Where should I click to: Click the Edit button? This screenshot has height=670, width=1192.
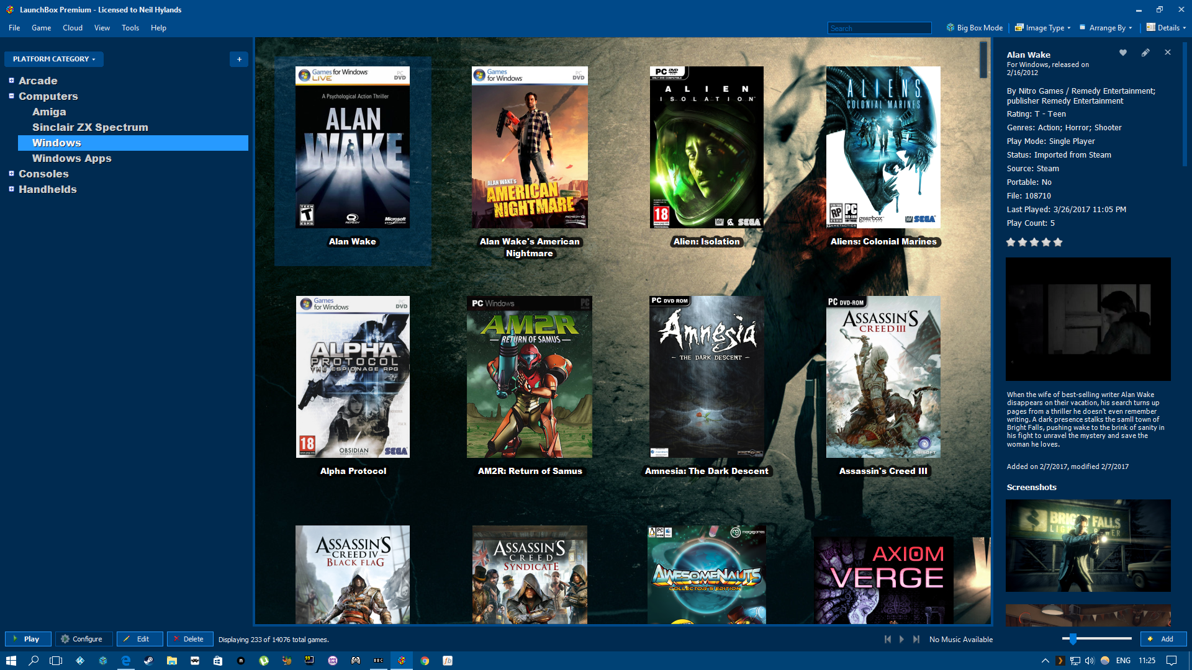point(140,639)
